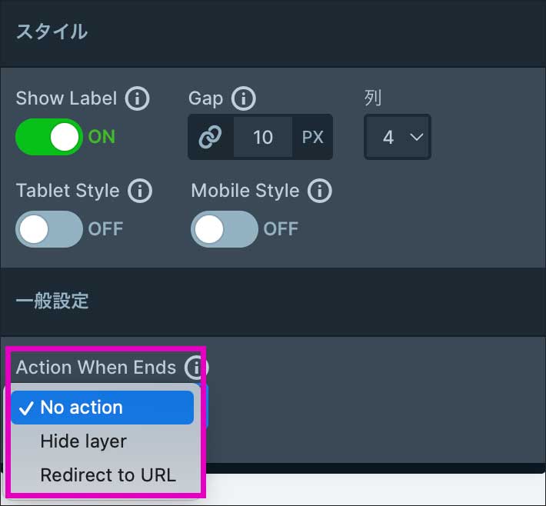Enable the Tablet Style toggle
This screenshot has width=546, height=506.
click(x=49, y=229)
